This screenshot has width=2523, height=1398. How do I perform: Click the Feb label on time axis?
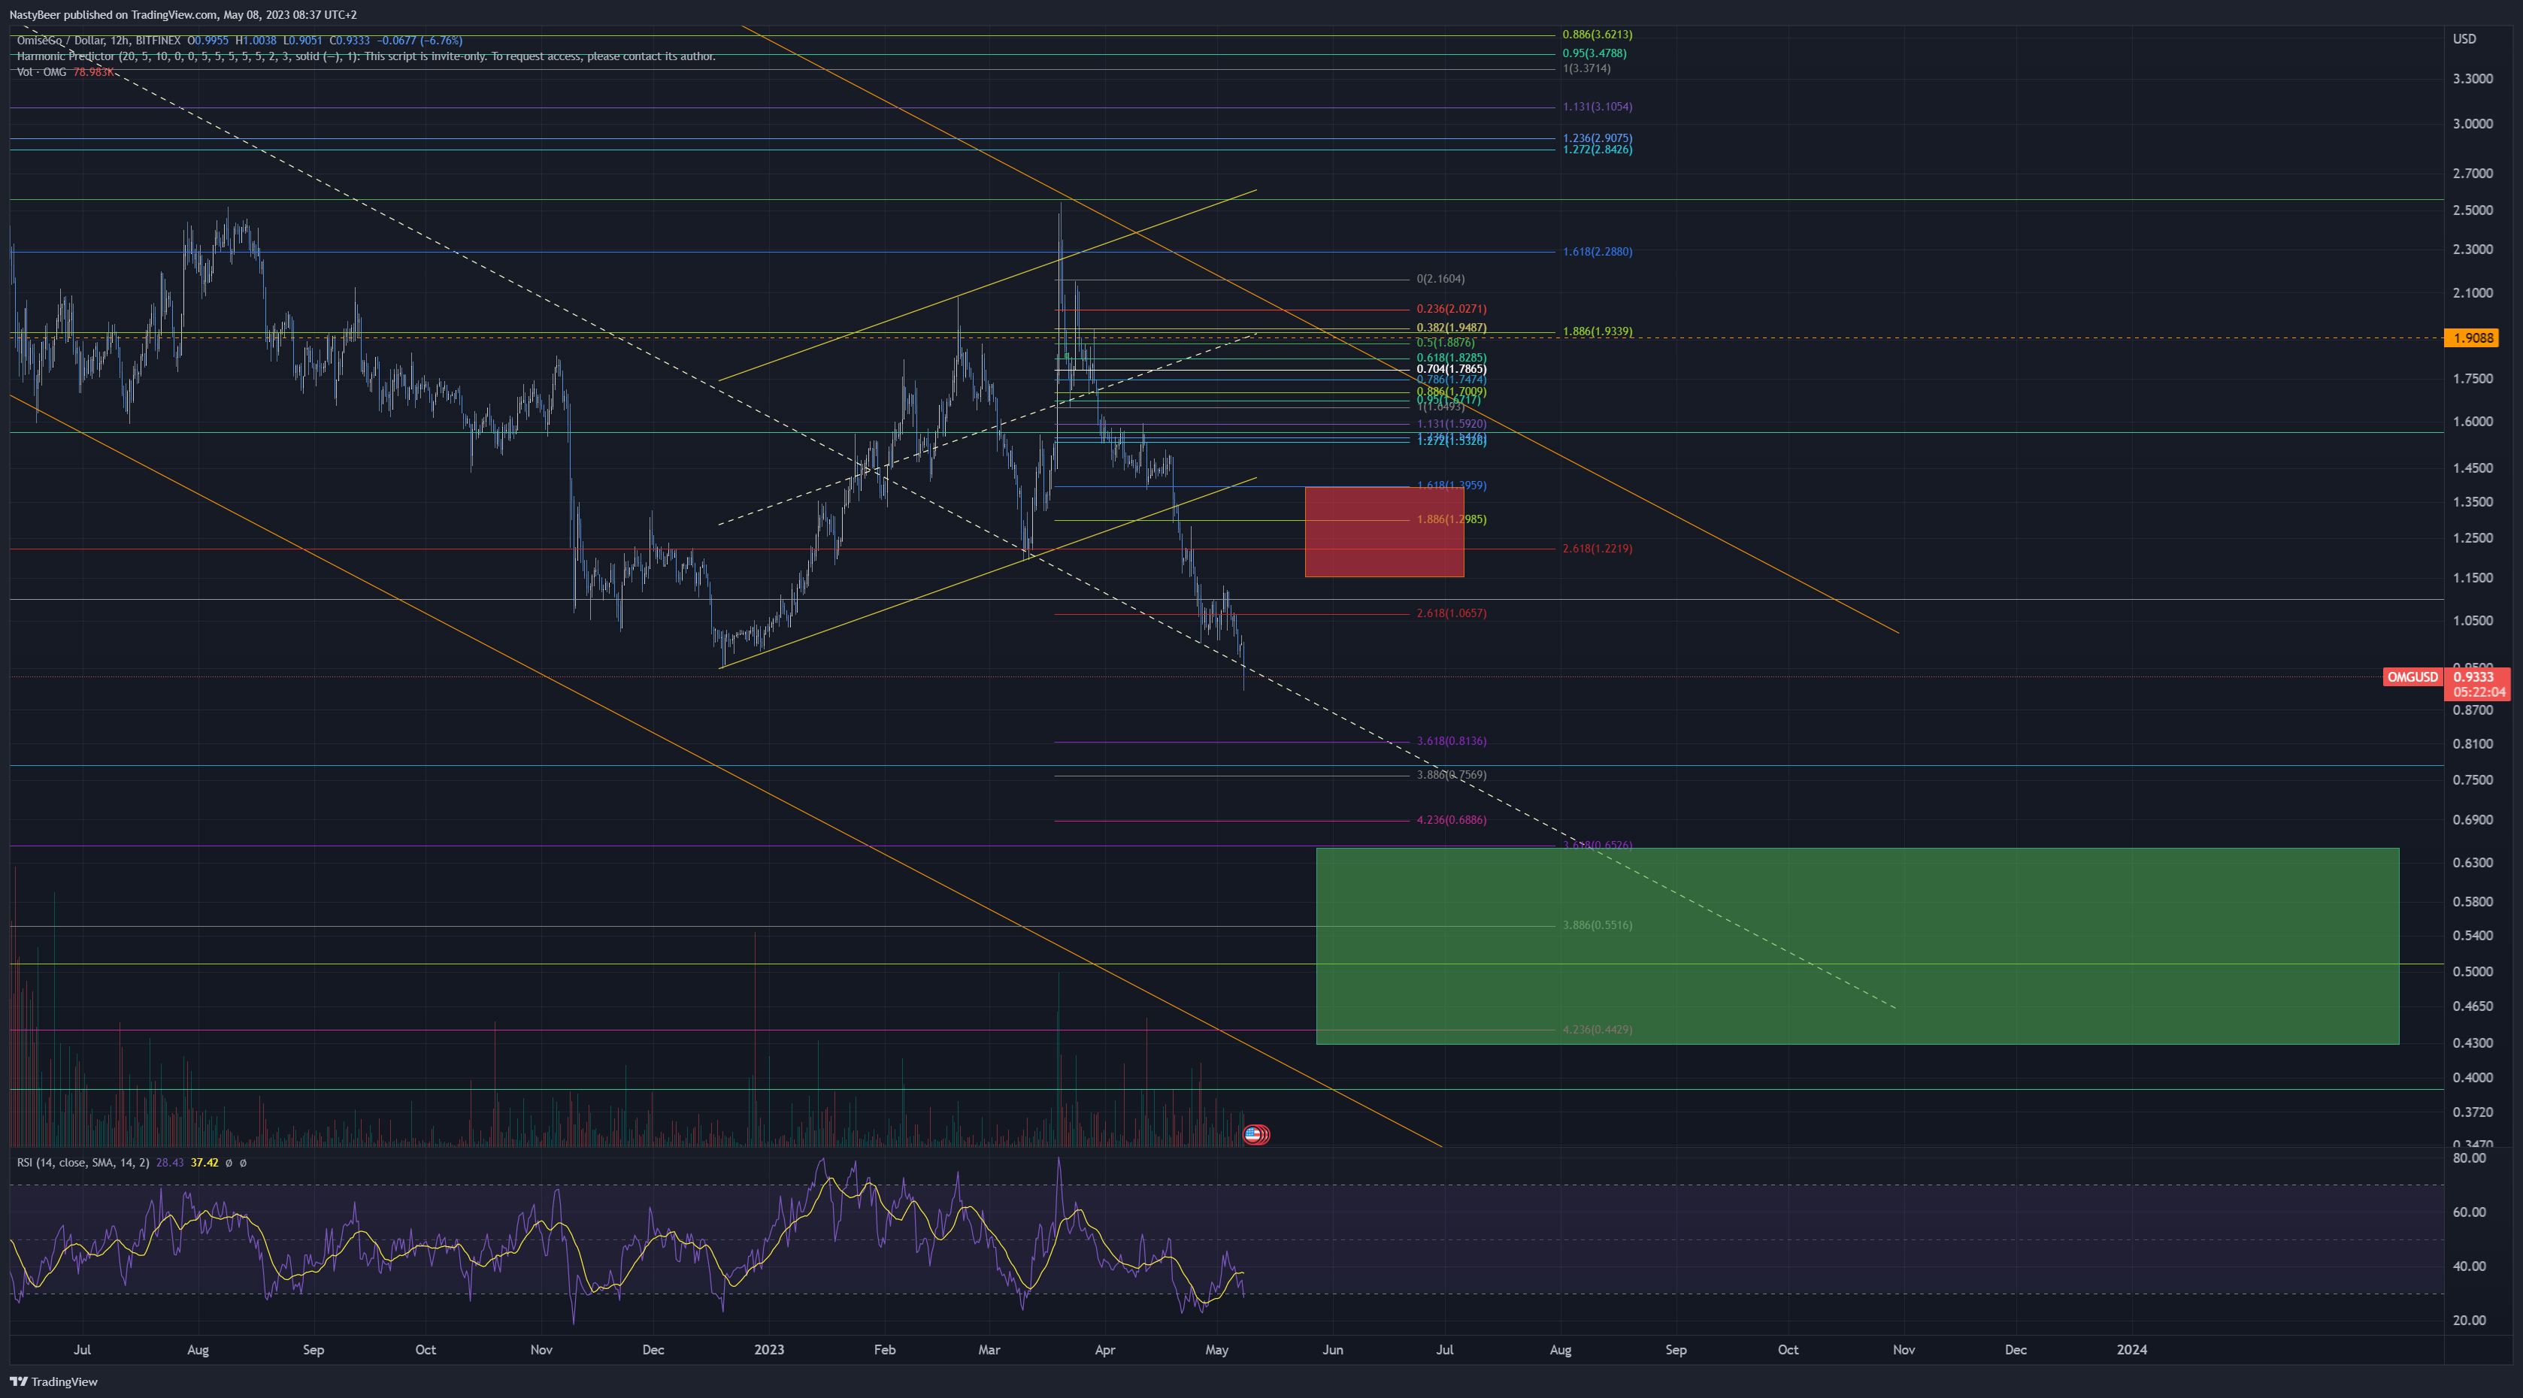pos(884,1350)
